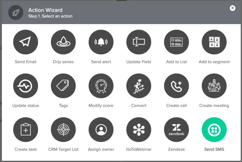
Task: Choose the Create meeting icon
Action: (214, 86)
